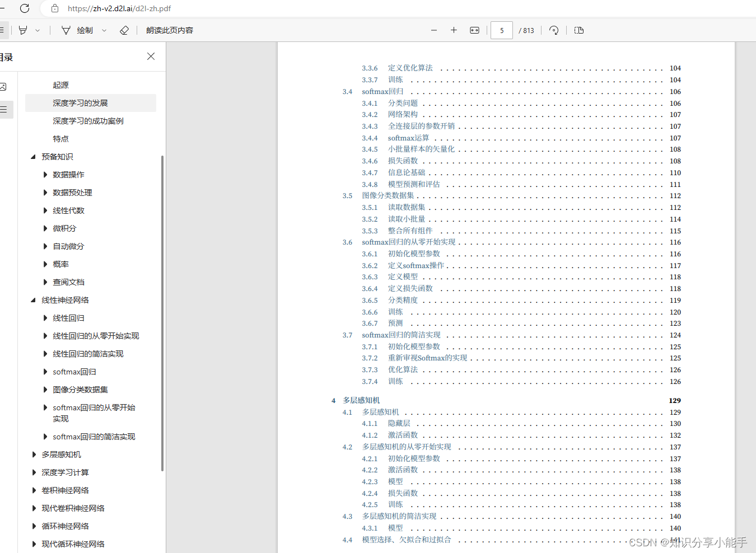
Task: Expand 卷积神经网络 outline section
Action: click(x=34, y=490)
